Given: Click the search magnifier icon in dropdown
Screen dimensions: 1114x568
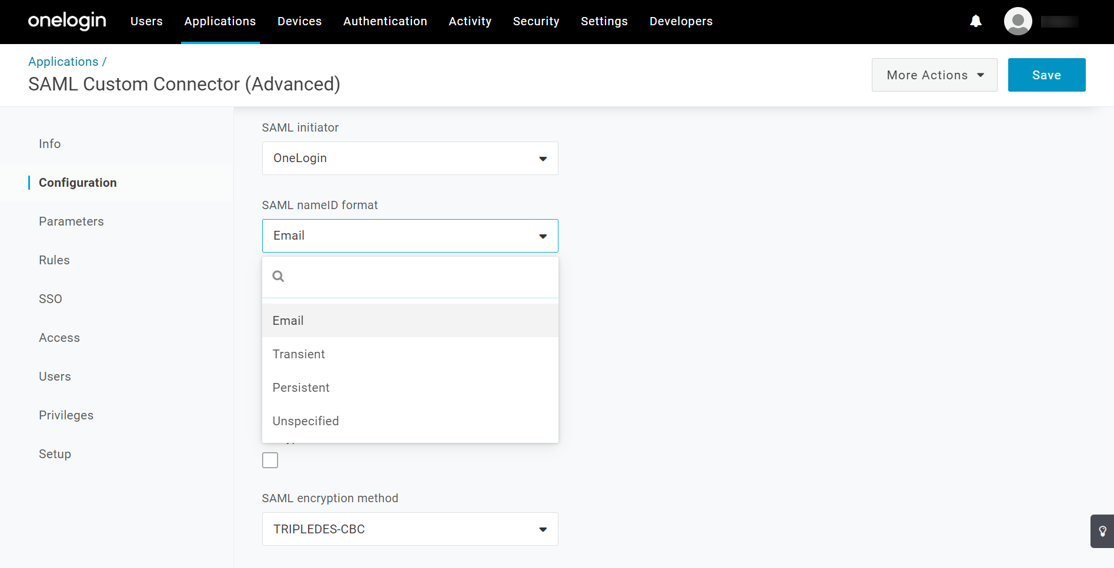Looking at the screenshot, I should coord(279,276).
